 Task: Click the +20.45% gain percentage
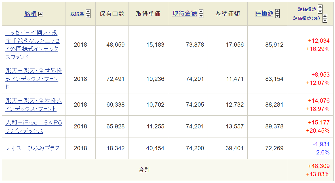coord(318,131)
